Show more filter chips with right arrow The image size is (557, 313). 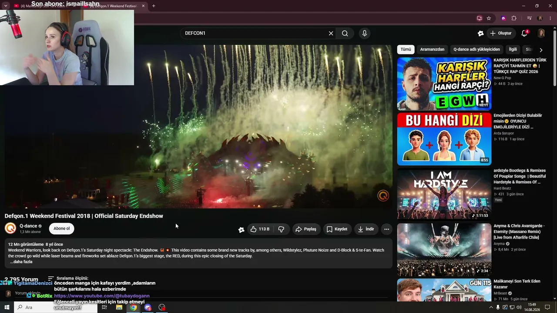click(541, 50)
